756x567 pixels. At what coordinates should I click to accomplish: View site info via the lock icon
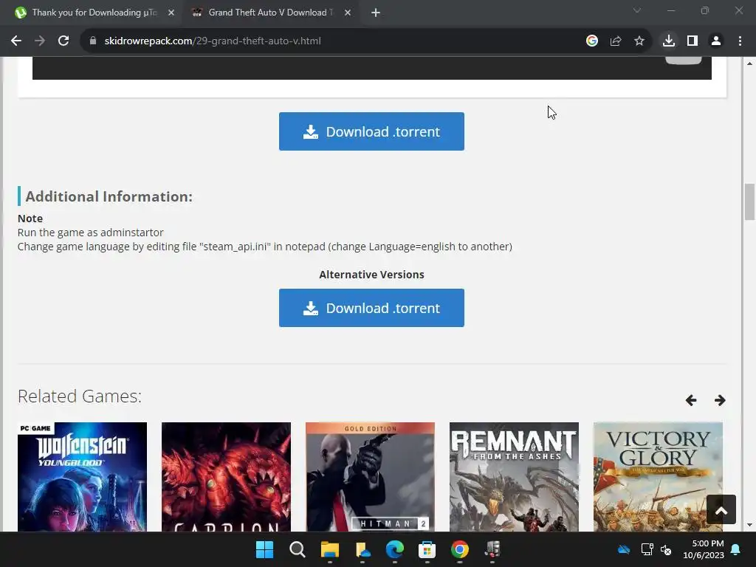point(93,41)
